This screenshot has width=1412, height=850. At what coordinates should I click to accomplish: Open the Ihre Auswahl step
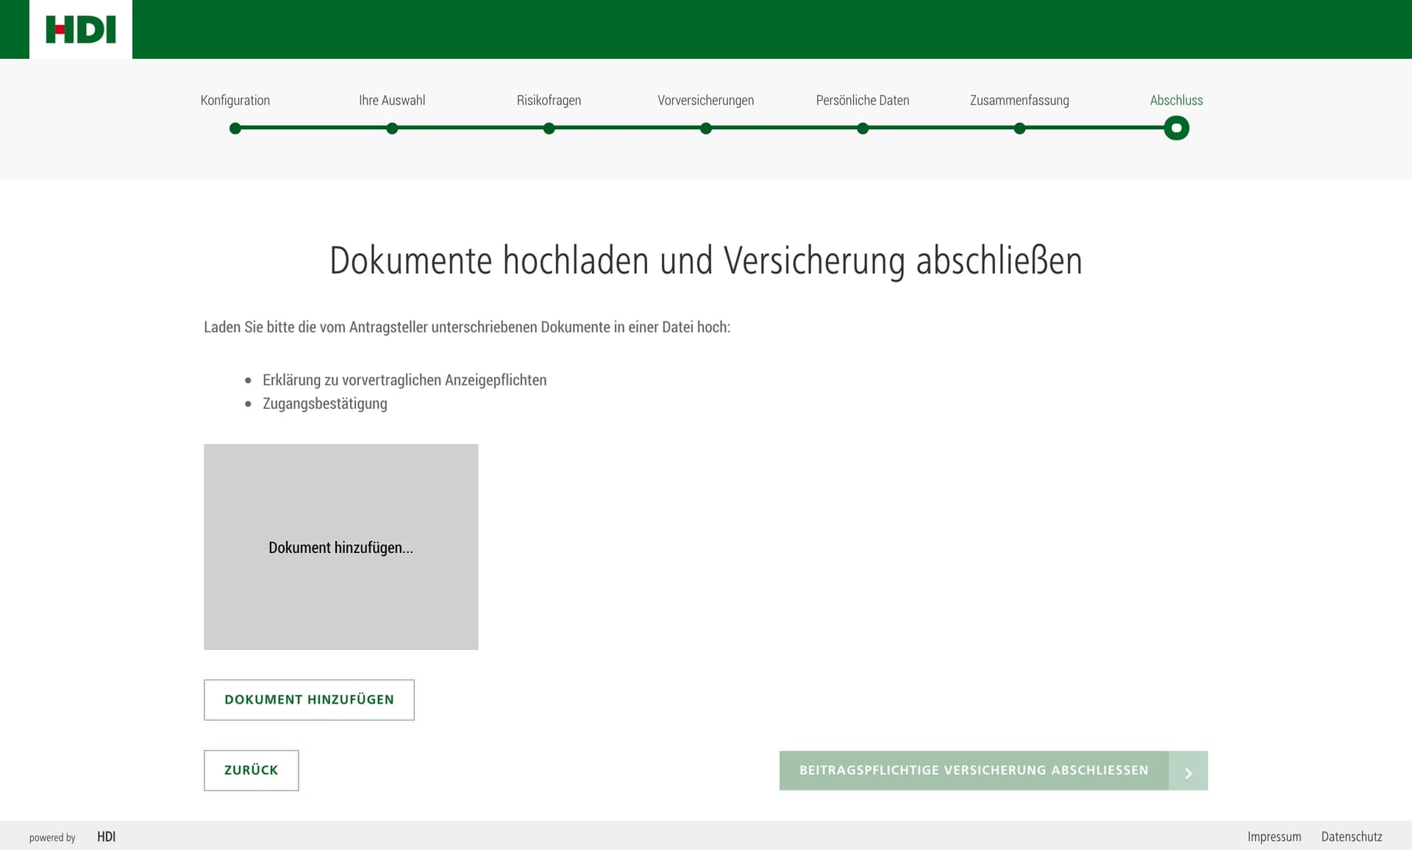392,100
